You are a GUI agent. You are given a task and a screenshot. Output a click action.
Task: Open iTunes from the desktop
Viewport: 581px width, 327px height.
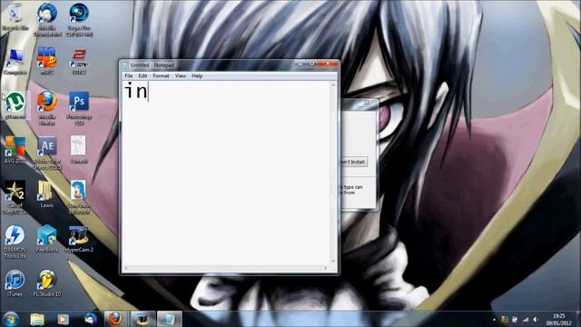(15, 283)
